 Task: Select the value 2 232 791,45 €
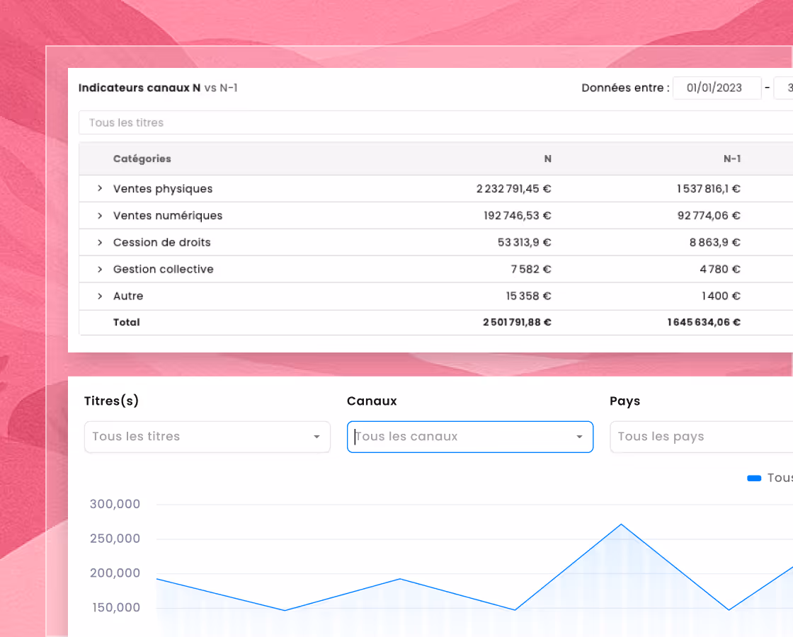514,188
